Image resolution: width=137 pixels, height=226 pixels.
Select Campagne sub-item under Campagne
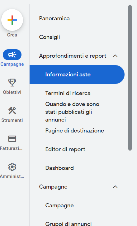59,205
